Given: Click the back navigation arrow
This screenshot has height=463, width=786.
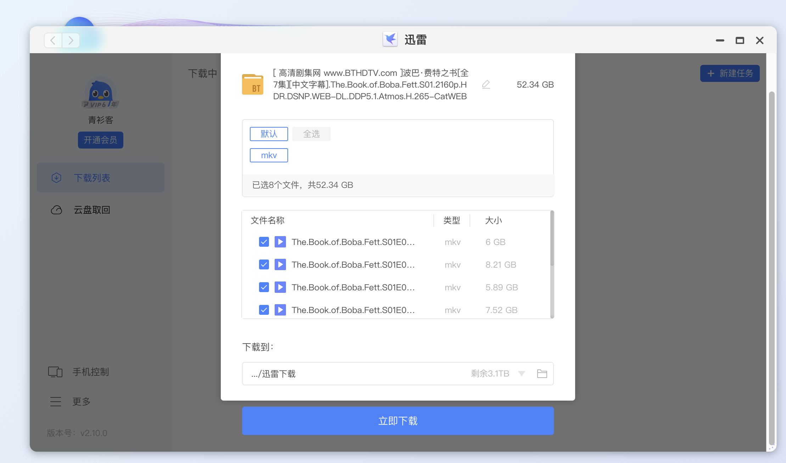Looking at the screenshot, I should coord(53,40).
